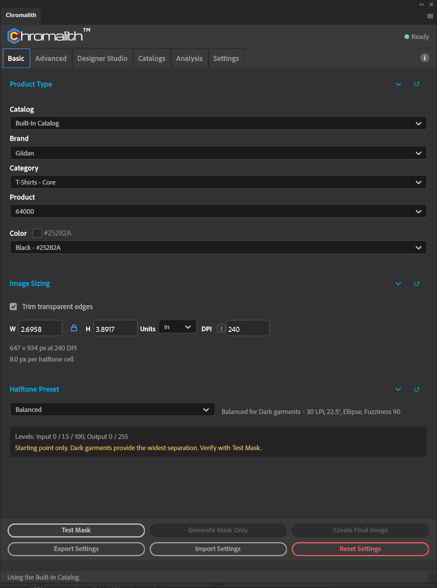Open the Balanced halftone preset dropdown

(112, 410)
